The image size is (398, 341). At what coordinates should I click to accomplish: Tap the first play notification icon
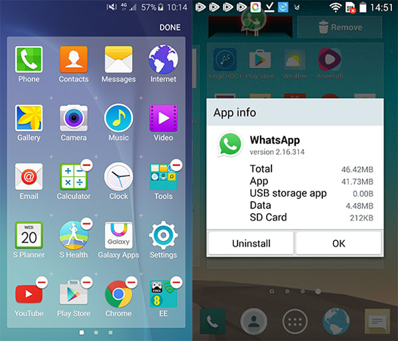[x=200, y=7]
